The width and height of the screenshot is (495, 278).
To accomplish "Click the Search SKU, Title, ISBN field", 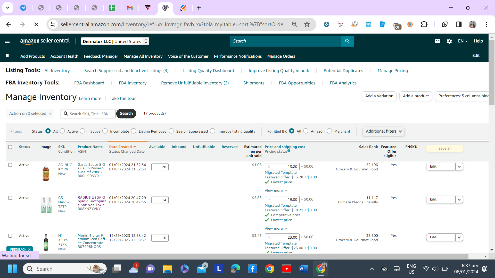I will coord(88,114).
